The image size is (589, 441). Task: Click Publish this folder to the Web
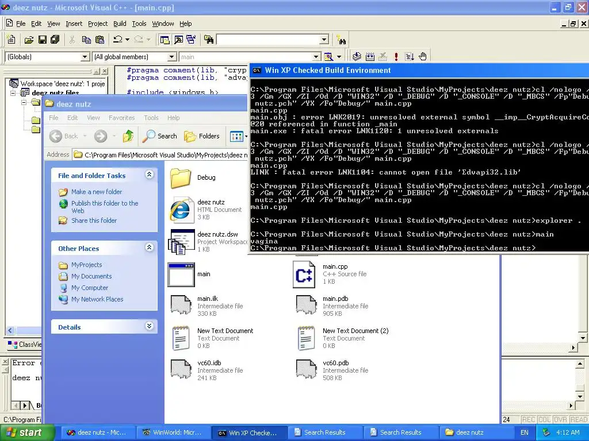(x=105, y=207)
